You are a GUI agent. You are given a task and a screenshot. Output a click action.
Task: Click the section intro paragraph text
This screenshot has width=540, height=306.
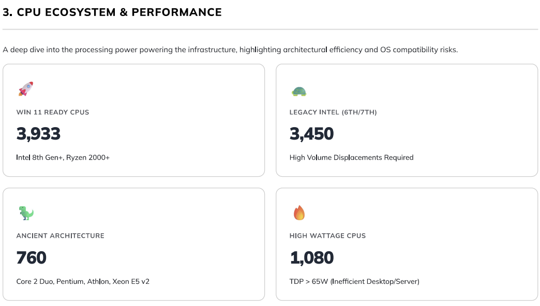(x=230, y=50)
